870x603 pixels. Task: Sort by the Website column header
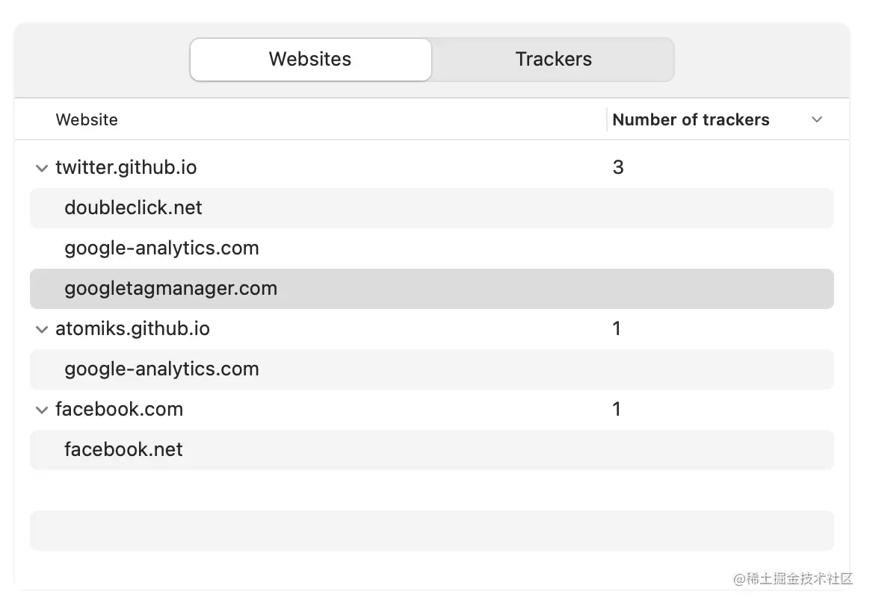pyautogui.click(x=87, y=119)
